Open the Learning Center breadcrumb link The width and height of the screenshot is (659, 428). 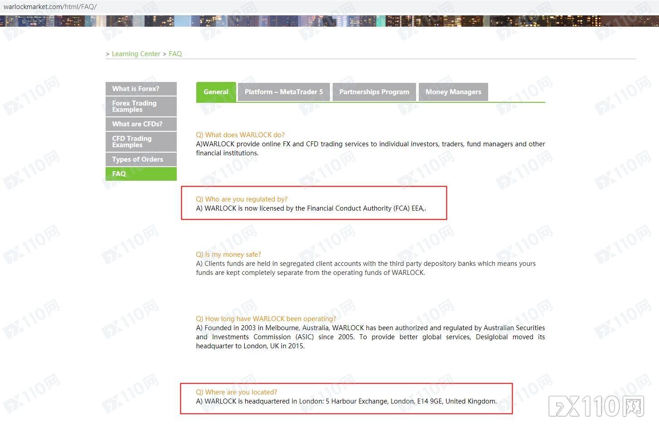pyautogui.click(x=136, y=54)
